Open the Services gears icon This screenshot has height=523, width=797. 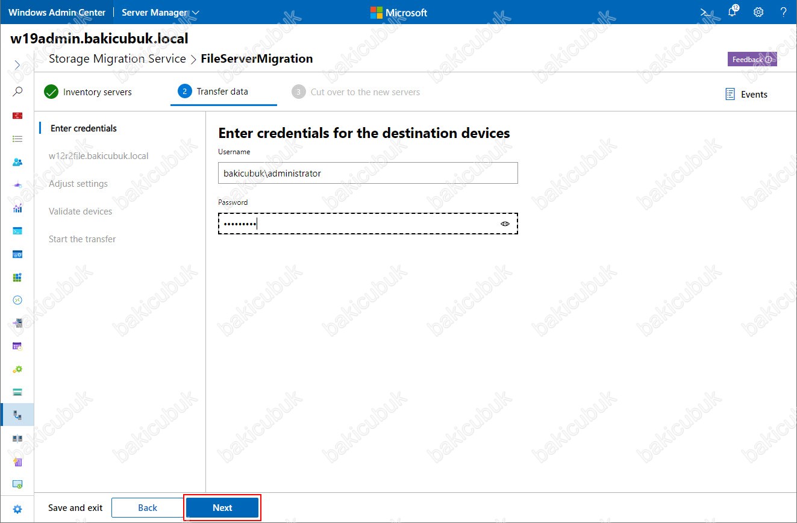[17, 369]
